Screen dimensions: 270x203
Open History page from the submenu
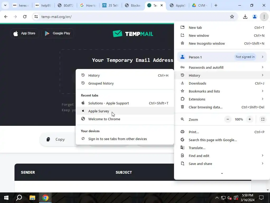point(125,75)
